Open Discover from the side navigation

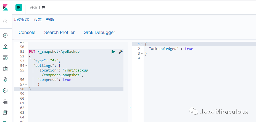(5, 35)
